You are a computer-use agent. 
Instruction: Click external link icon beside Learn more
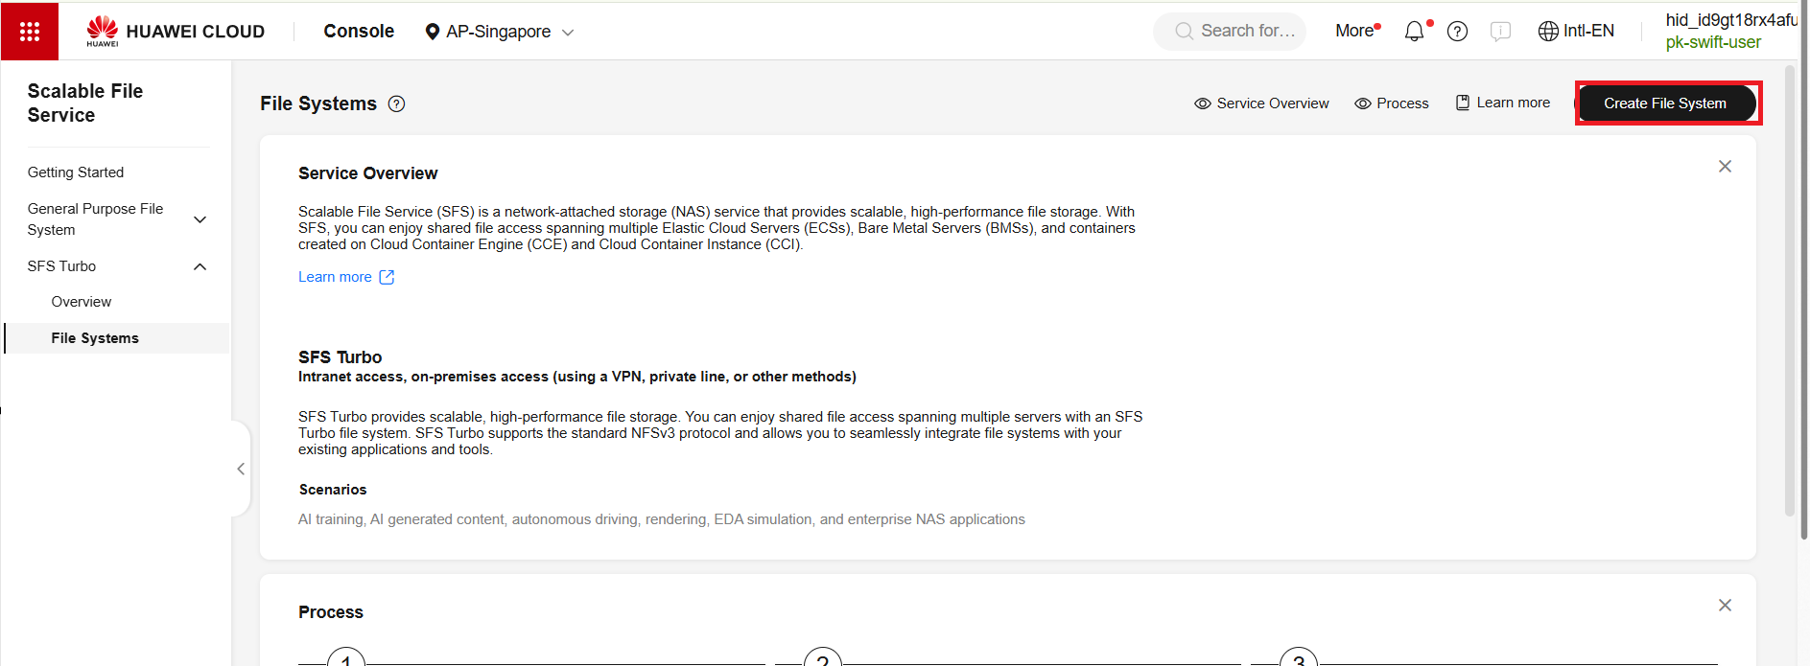click(x=387, y=277)
